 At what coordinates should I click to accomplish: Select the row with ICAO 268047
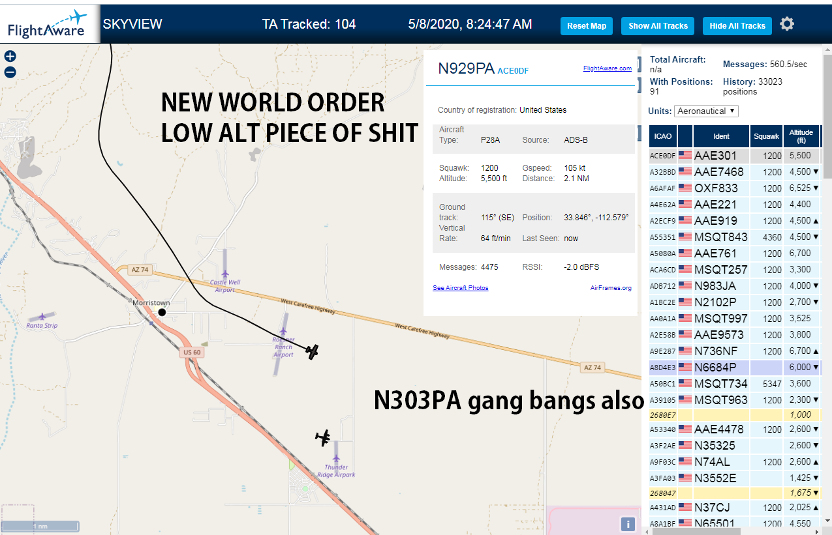[x=734, y=493]
